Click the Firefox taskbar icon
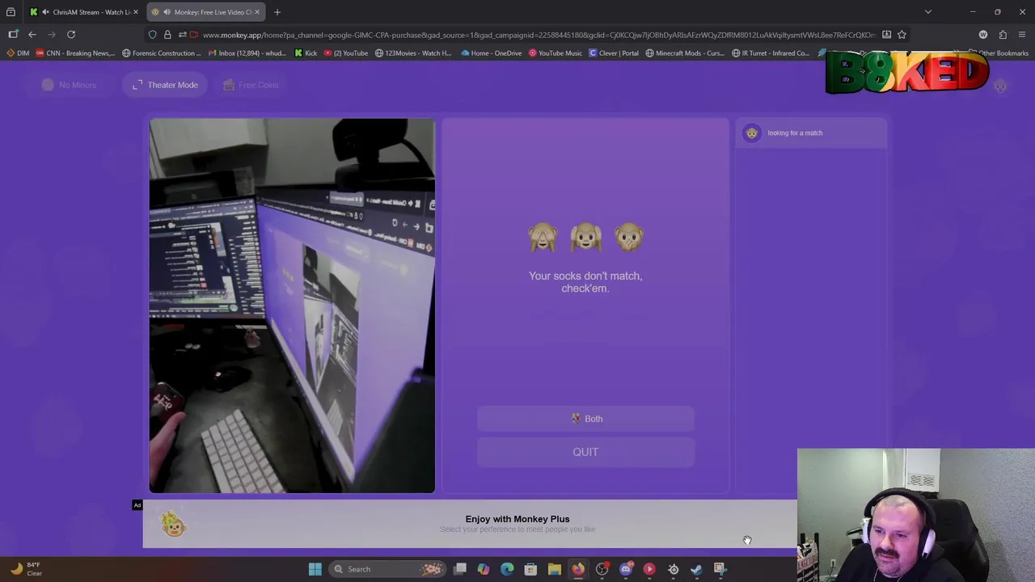The image size is (1035, 582). click(x=578, y=569)
